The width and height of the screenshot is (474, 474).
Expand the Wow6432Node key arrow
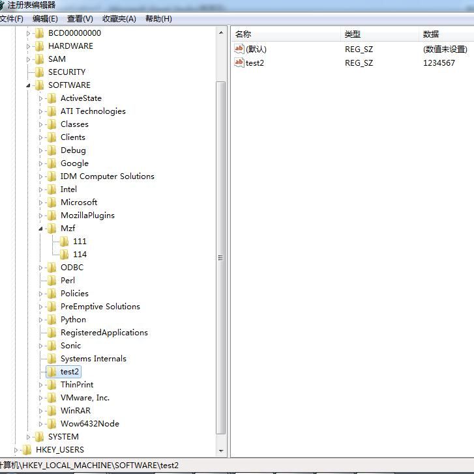coord(40,424)
